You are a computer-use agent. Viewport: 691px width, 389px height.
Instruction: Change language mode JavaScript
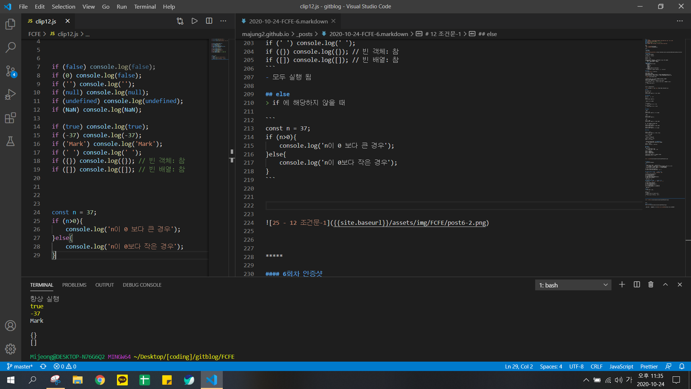tap(621, 366)
